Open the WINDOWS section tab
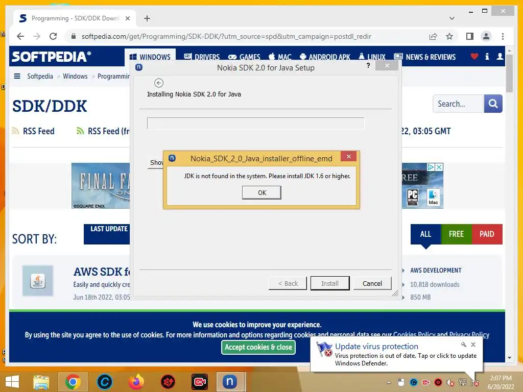The width and height of the screenshot is (523, 392). [x=150, y=57]
